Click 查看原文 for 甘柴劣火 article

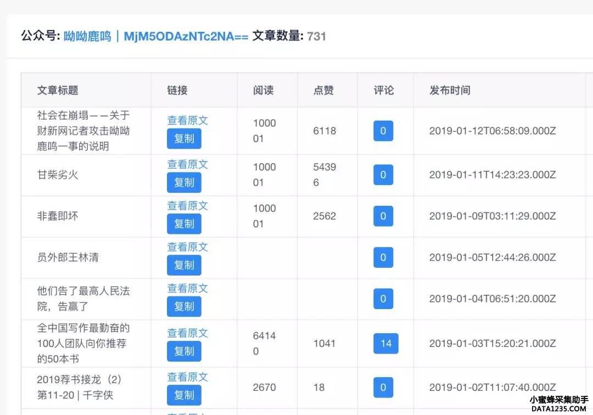(x=188, y=165)
